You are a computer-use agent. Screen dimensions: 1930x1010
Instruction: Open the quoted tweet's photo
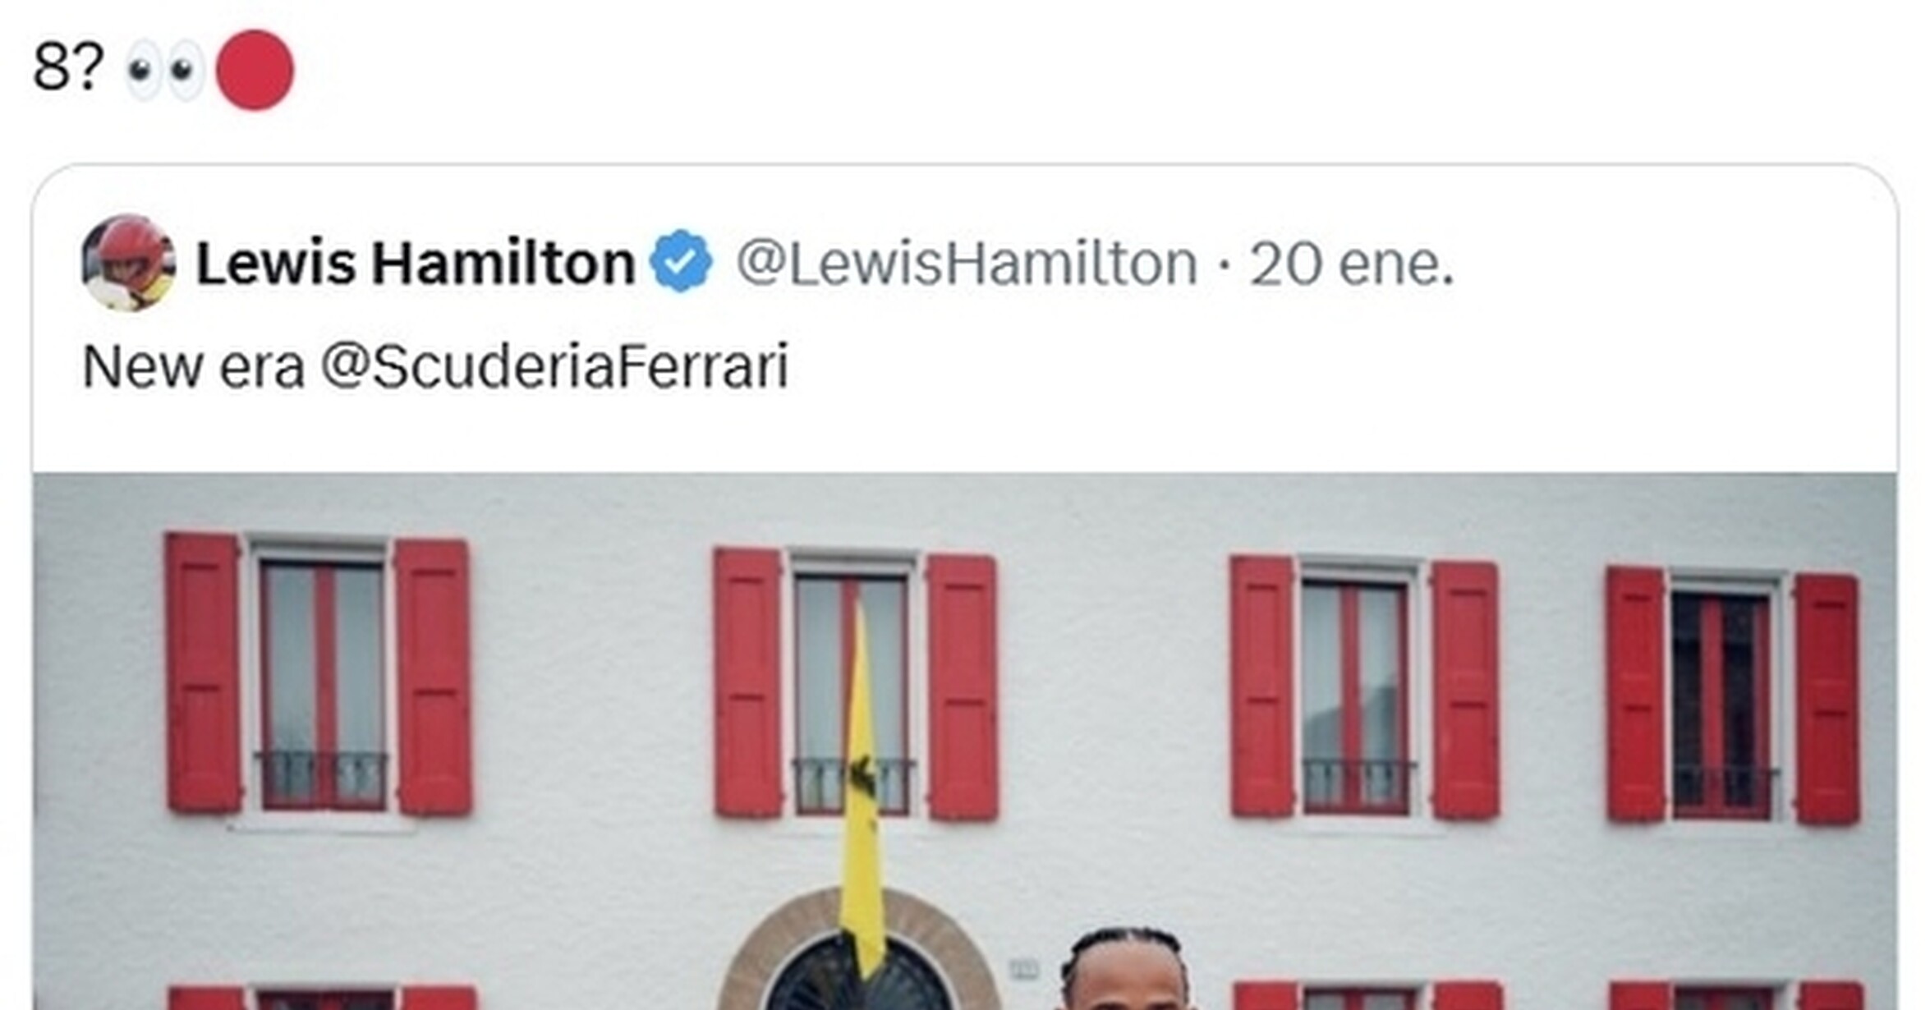pyautogui.click(x=965, y=741)
